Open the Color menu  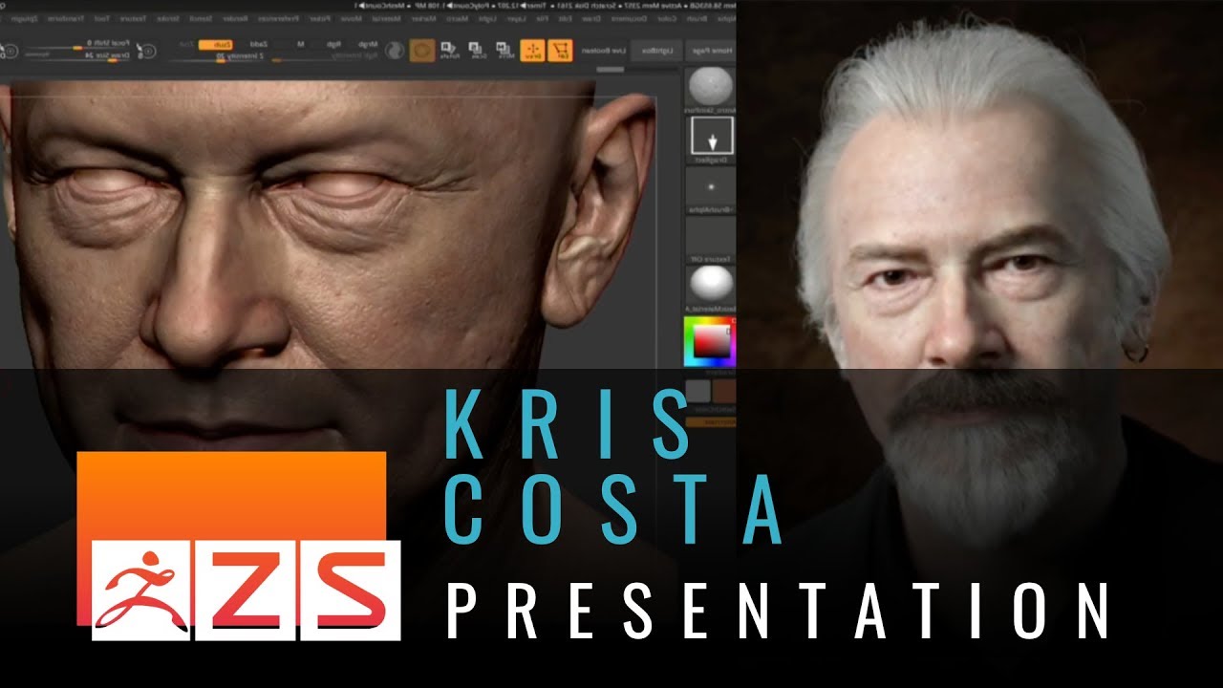[667, 18]
